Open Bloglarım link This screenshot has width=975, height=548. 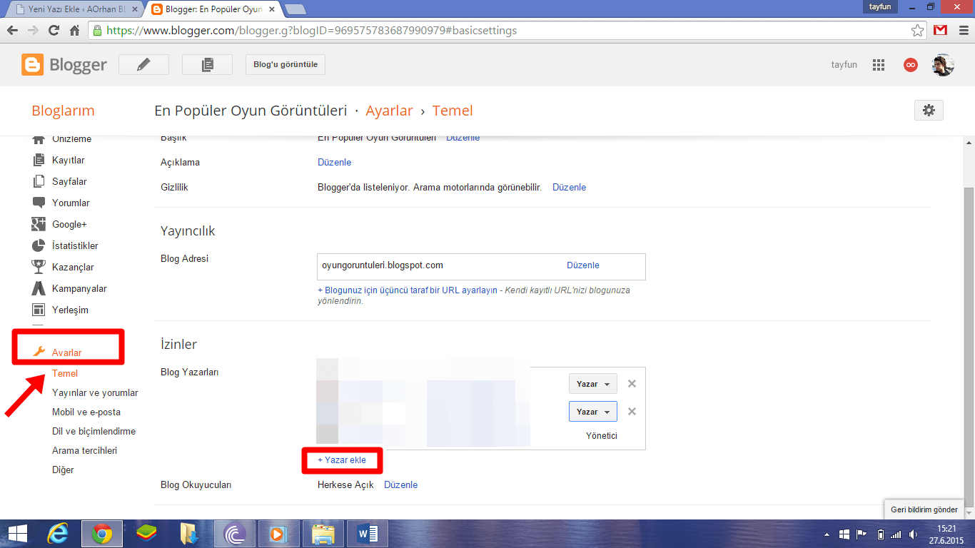[x=63, y=111]
